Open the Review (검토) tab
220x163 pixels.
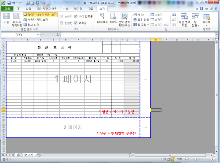91,9
